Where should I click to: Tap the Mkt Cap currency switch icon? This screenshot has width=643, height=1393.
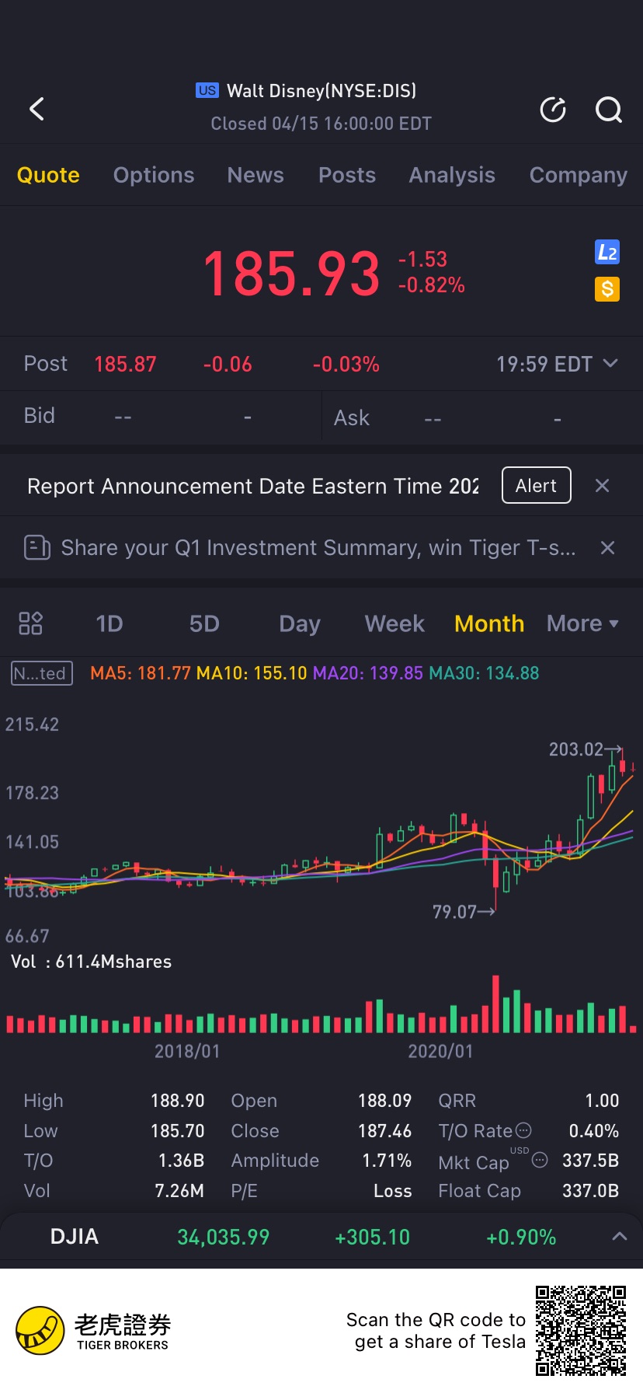pyautogui.click(x=540, y=1161)
